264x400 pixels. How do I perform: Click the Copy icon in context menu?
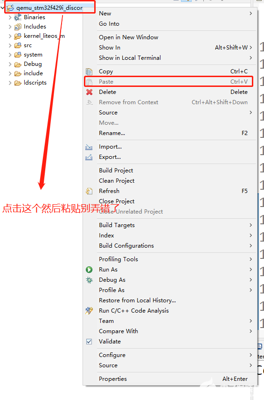click(89, 71)
